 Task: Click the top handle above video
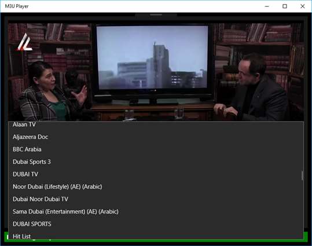156,14
